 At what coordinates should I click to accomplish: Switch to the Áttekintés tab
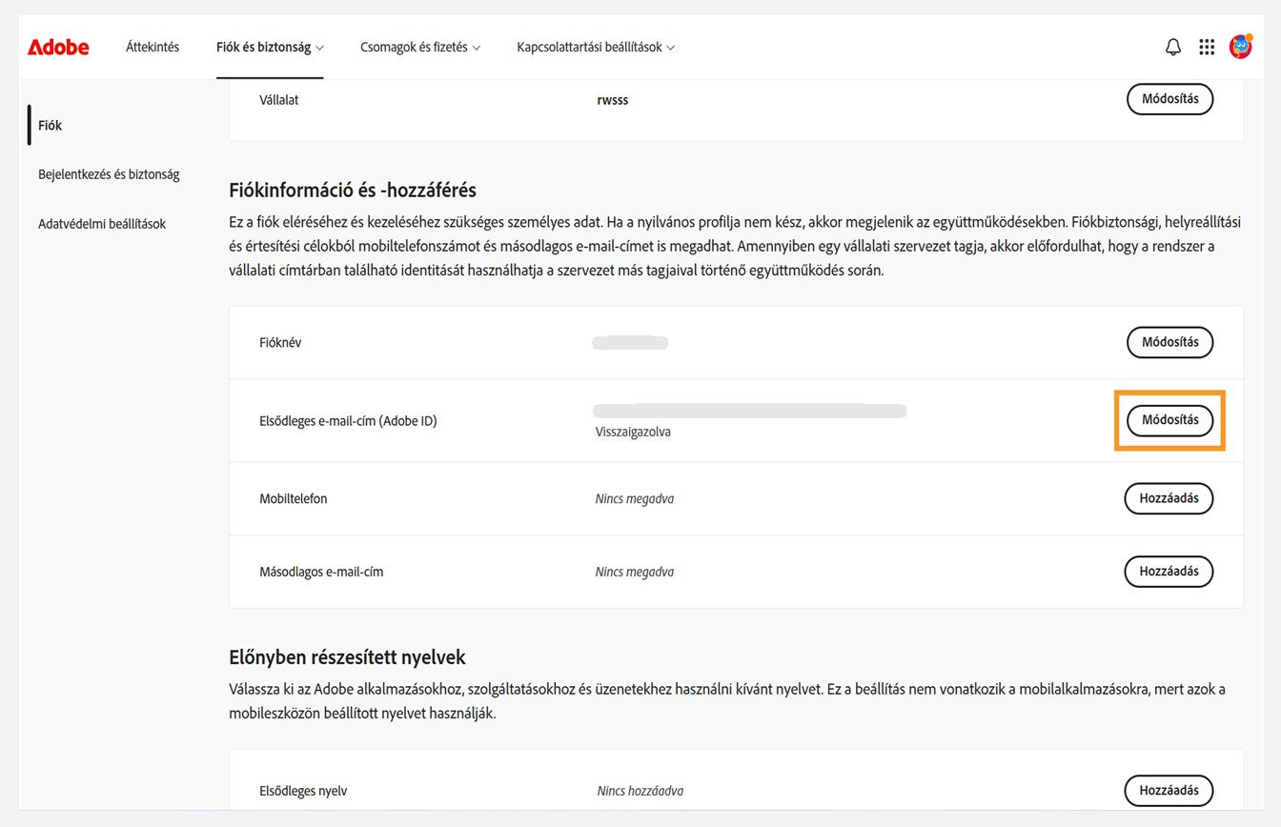(152, 46)
